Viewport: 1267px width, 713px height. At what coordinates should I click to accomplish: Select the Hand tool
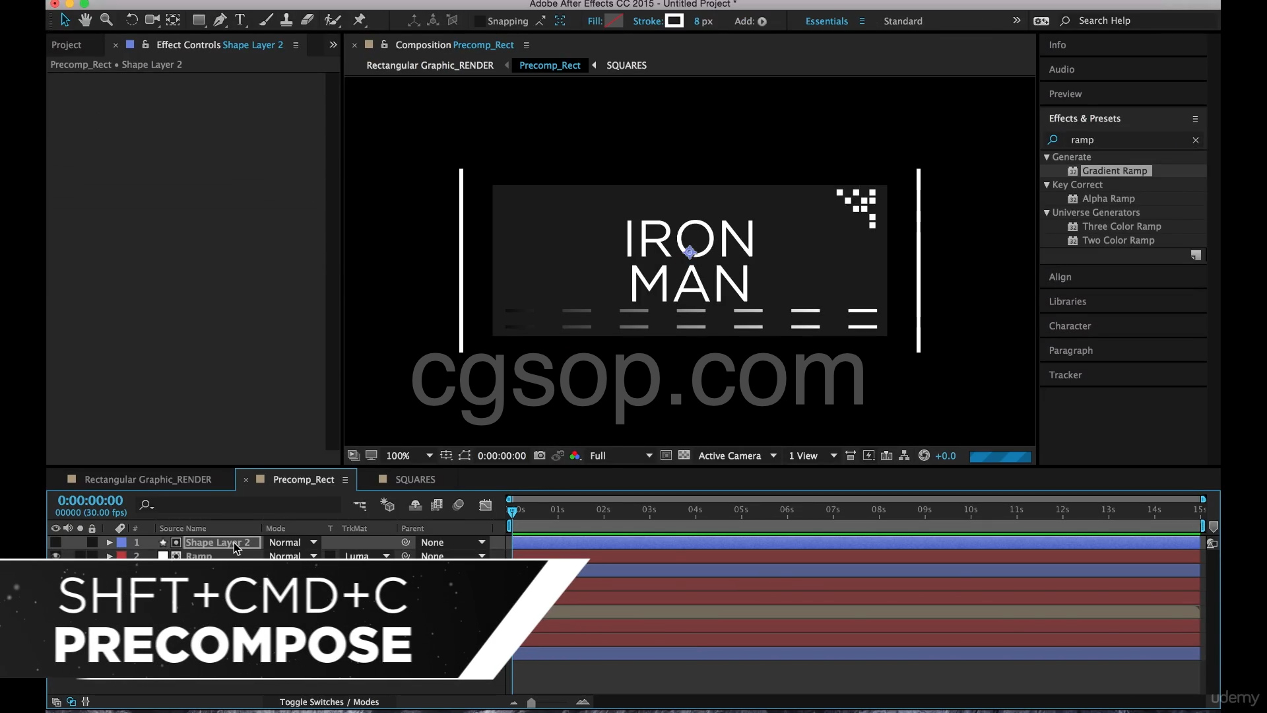(85, 20)
